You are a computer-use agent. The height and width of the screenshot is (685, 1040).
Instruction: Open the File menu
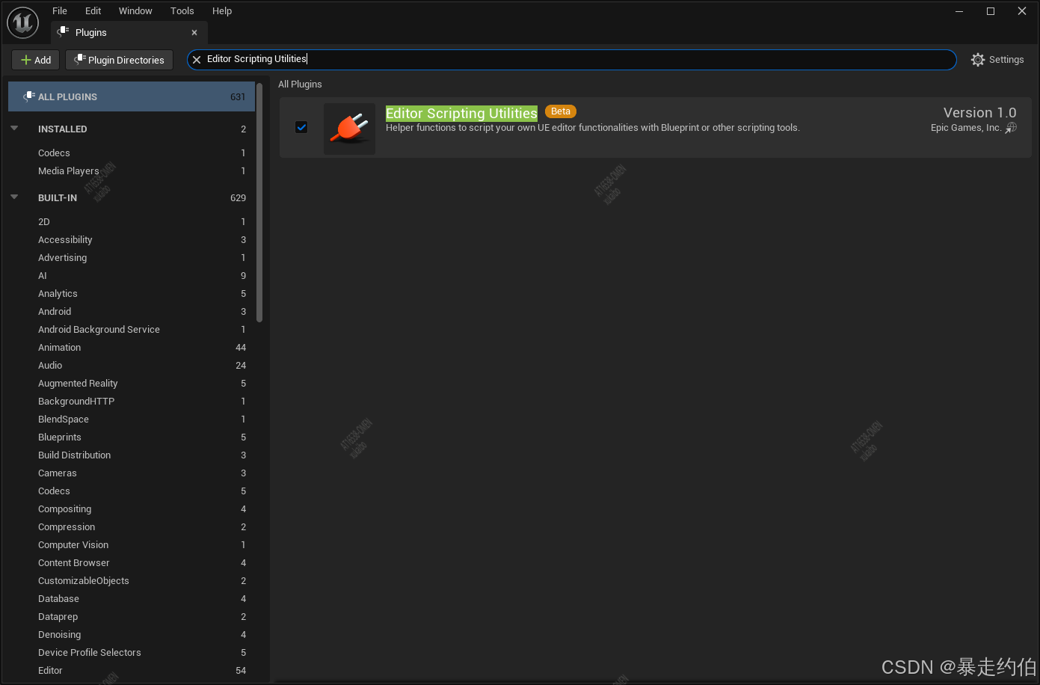tap(60, 10)
